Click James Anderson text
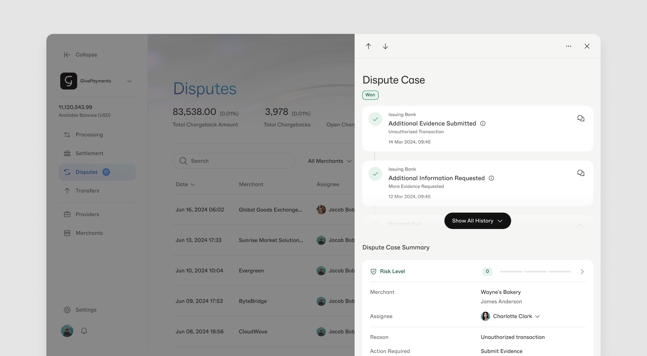Viewport: 647px width, 356px height. click(501, 302)
